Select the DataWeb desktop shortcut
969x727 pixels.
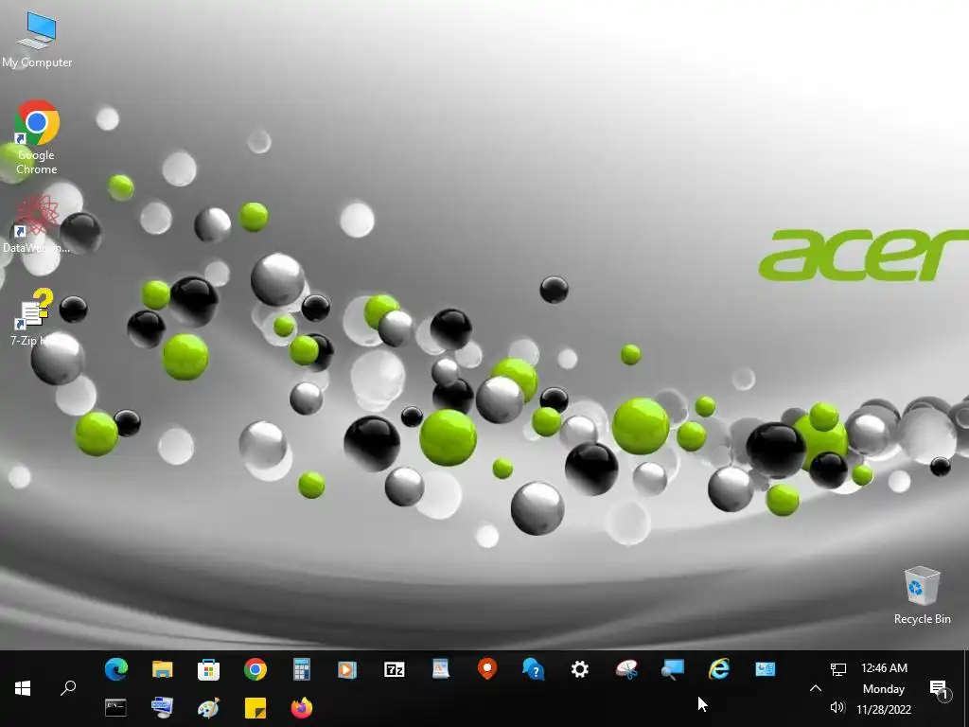click(x=37, y=223)
